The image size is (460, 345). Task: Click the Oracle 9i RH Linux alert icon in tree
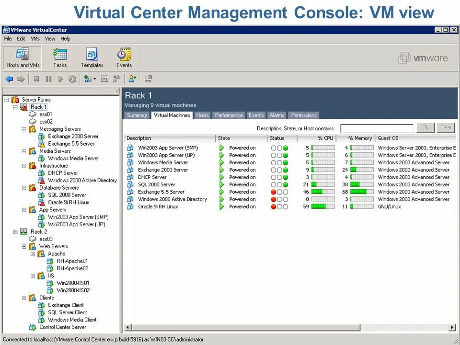pyautogui.click(x=41, y=202)
